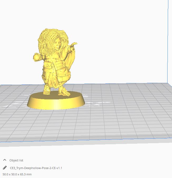Click the front blue edge of the build plate
Image resolution: width=172 pixels, height=178 pixels.
79,141
